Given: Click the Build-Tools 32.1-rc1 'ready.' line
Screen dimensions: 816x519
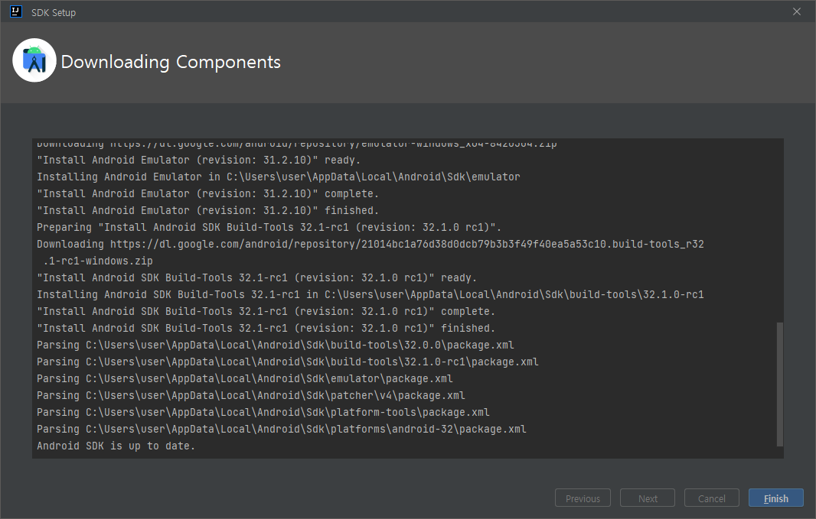Looking at the screenshot, I should pos(256,277).
